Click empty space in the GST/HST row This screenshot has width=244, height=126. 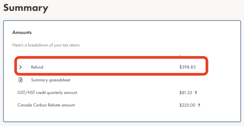tap(128, 93)
